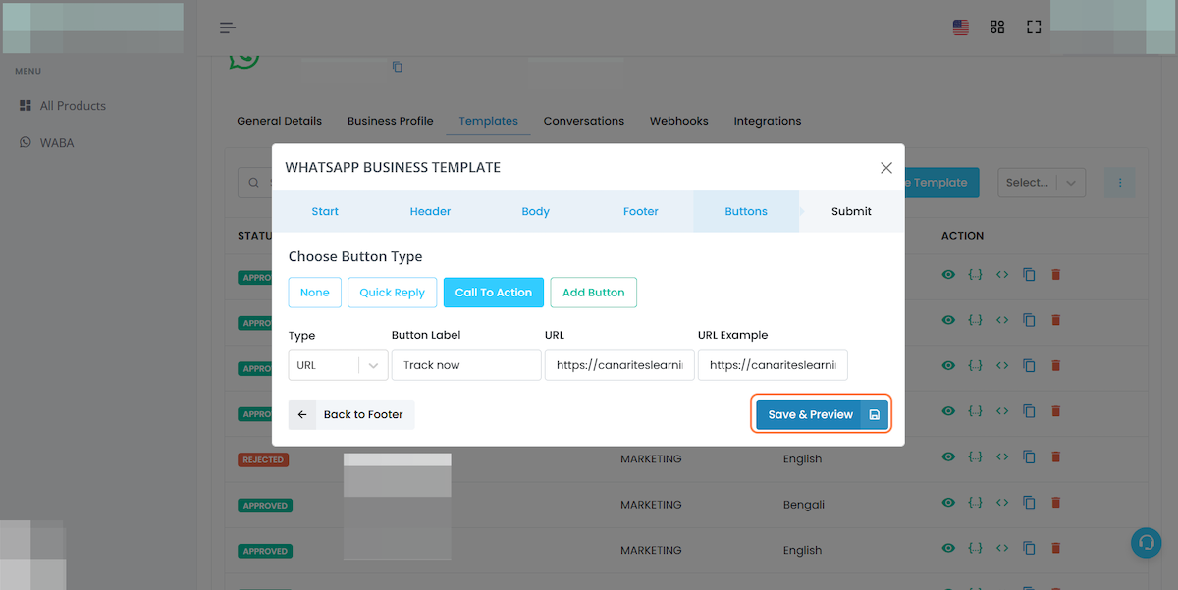The width and height of the screenshot is (1178, 590).
Task: Click the REJECTED status badge
Action: pos(263,459)
